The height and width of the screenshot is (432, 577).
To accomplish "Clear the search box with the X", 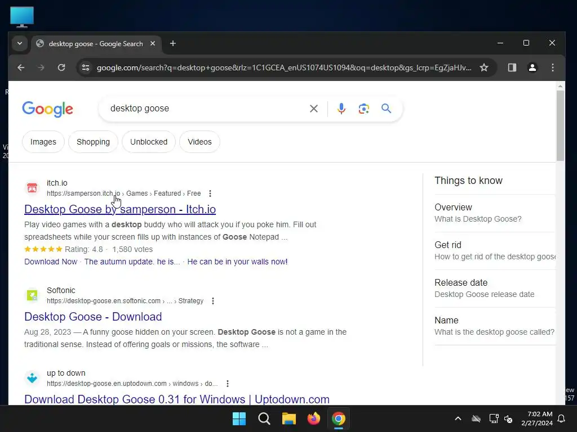I will coord(313,109).
